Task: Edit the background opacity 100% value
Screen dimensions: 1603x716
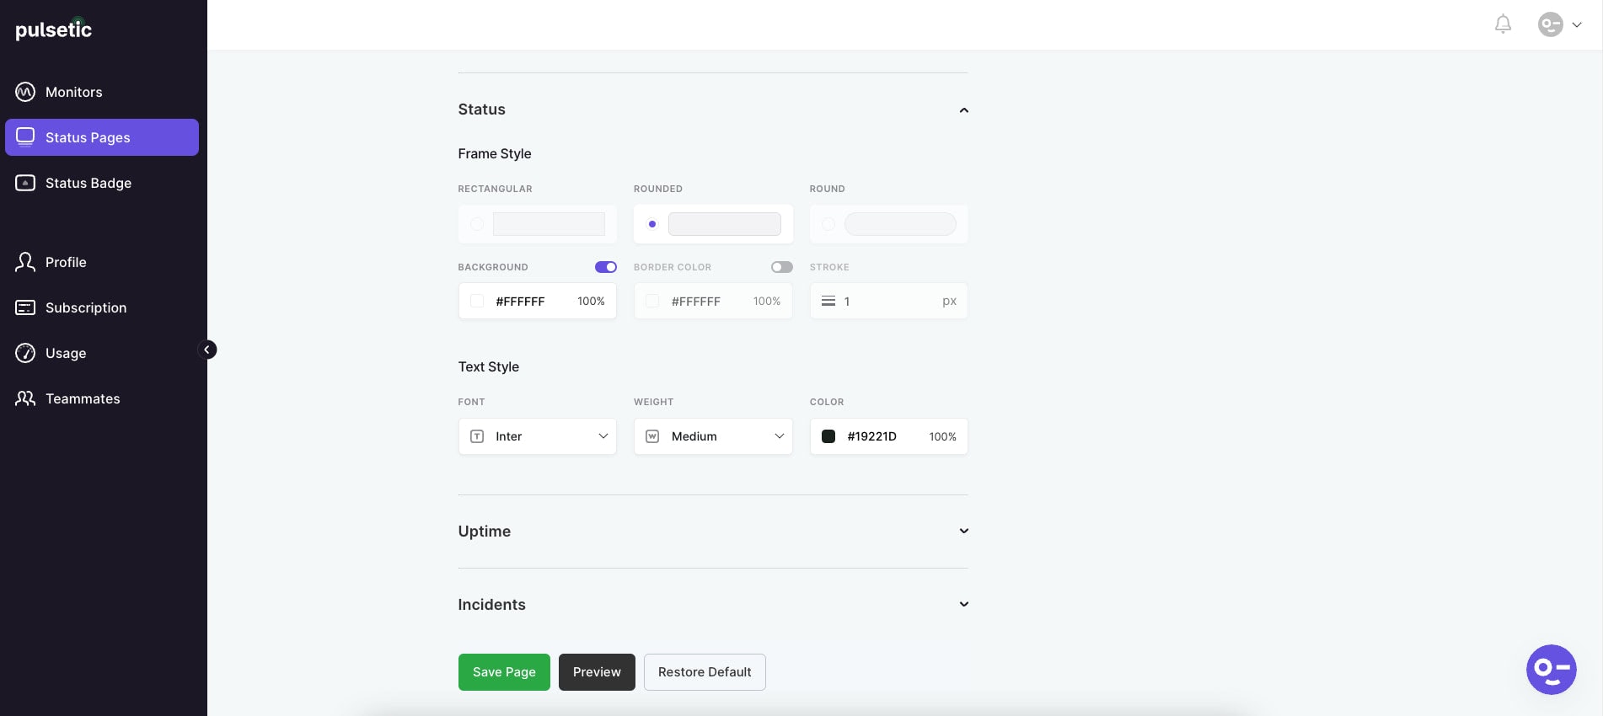Action: [591, 301]
